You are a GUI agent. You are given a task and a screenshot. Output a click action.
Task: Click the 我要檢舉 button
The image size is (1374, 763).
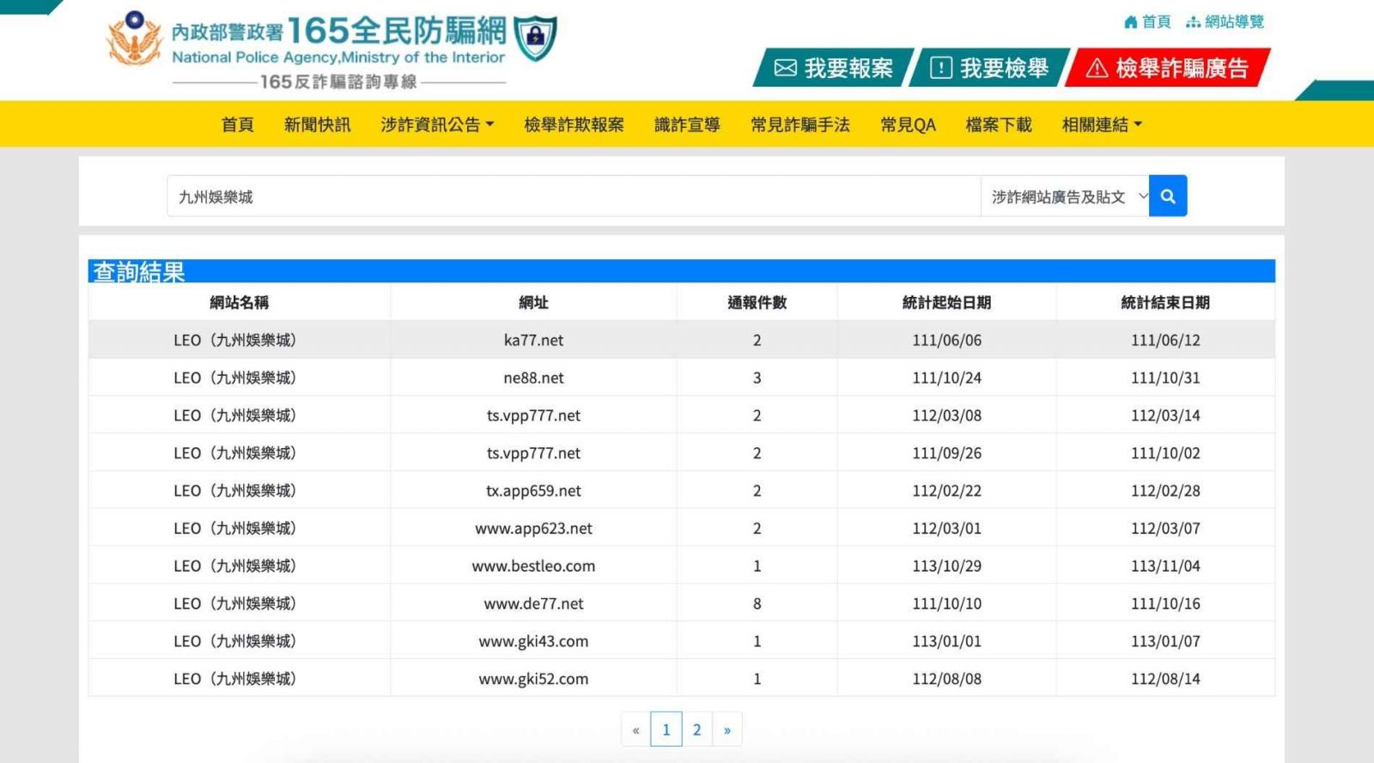[x=989, y=68]
